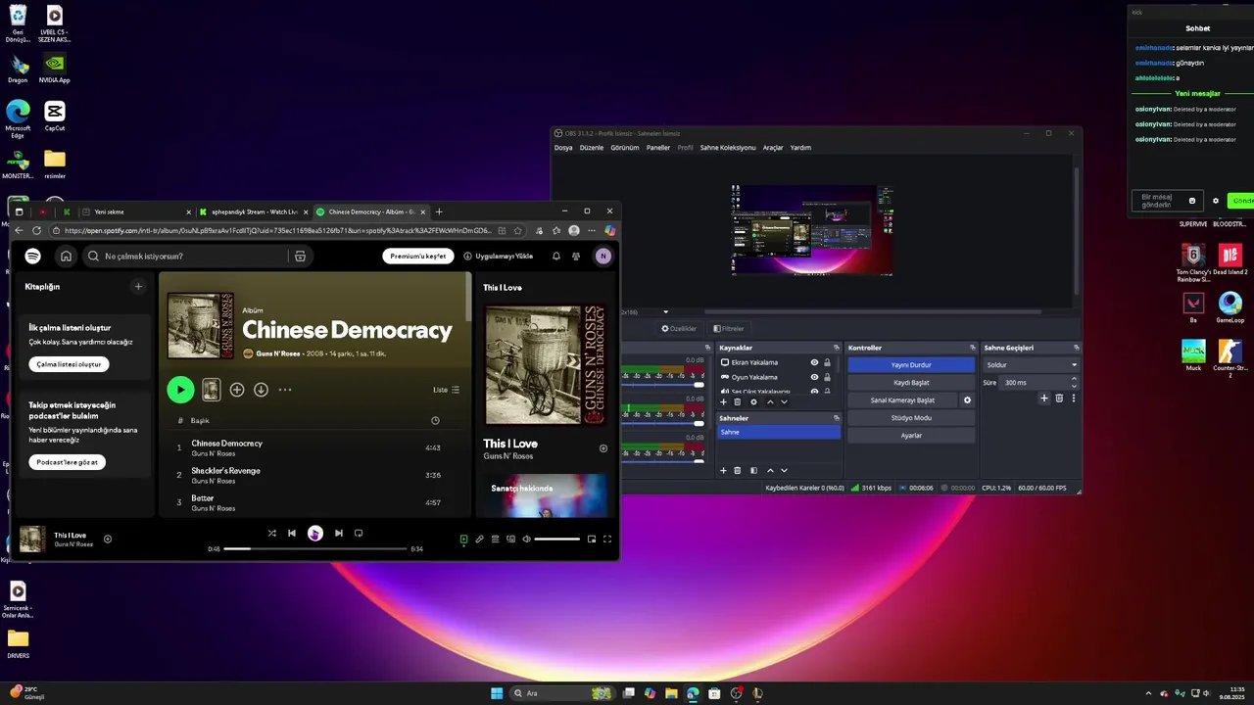Open virtual camera settings gear in OBS
This screenshot has width=1254, height=705.
[x=967, y=400]
